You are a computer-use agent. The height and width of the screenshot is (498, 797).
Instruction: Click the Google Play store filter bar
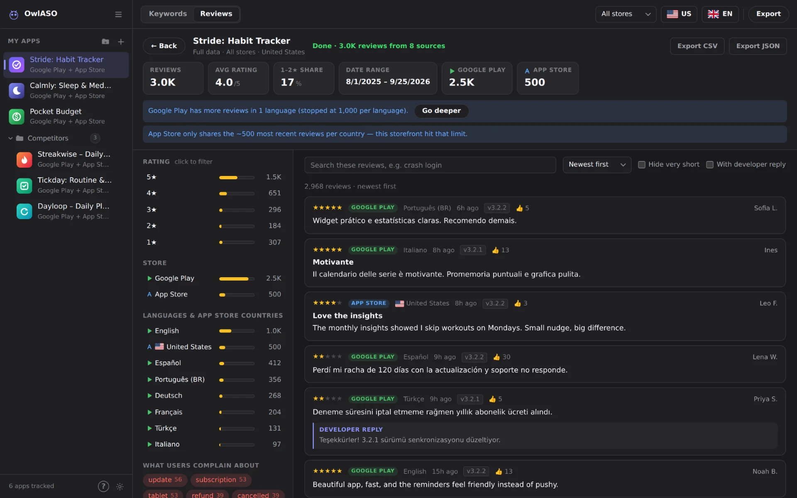pos(237,279)
